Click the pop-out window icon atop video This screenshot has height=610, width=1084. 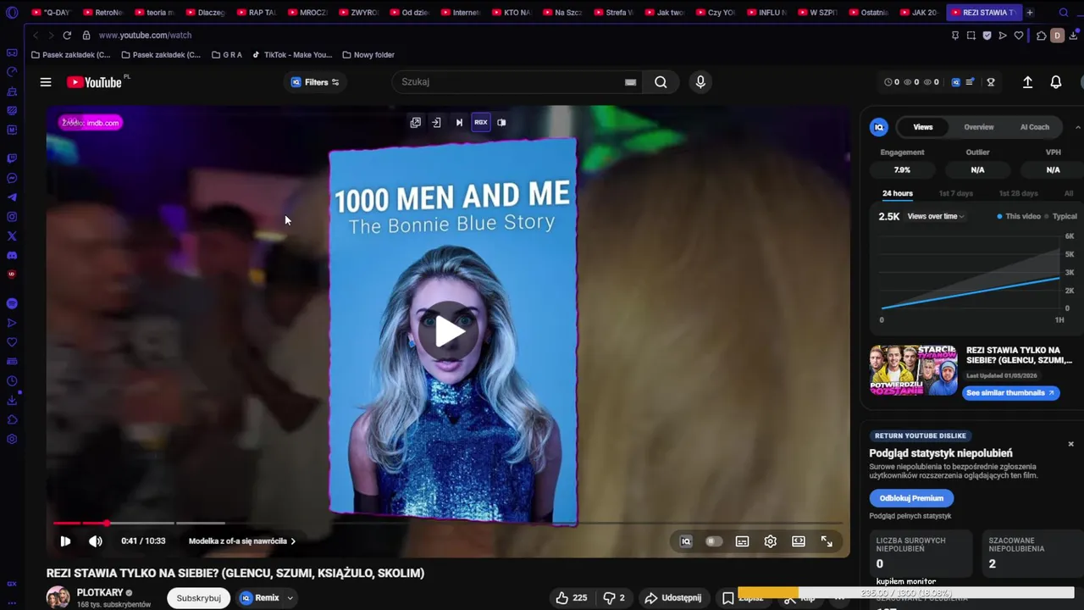point(415,123)
